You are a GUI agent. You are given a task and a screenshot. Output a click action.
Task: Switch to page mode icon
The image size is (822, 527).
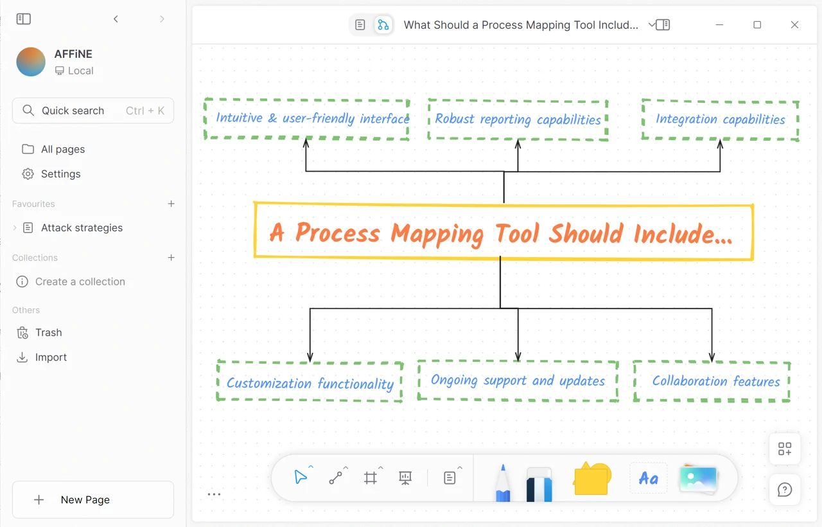(x=360, y=25)
